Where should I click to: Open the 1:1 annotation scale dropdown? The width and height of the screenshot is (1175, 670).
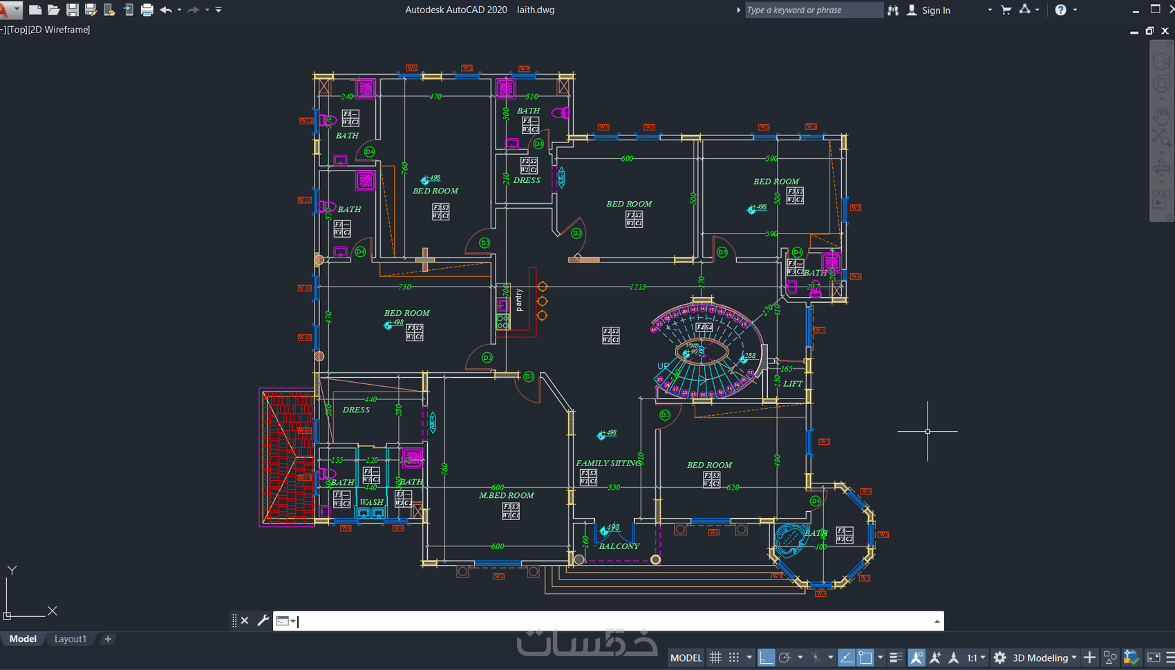pos(976,658)
